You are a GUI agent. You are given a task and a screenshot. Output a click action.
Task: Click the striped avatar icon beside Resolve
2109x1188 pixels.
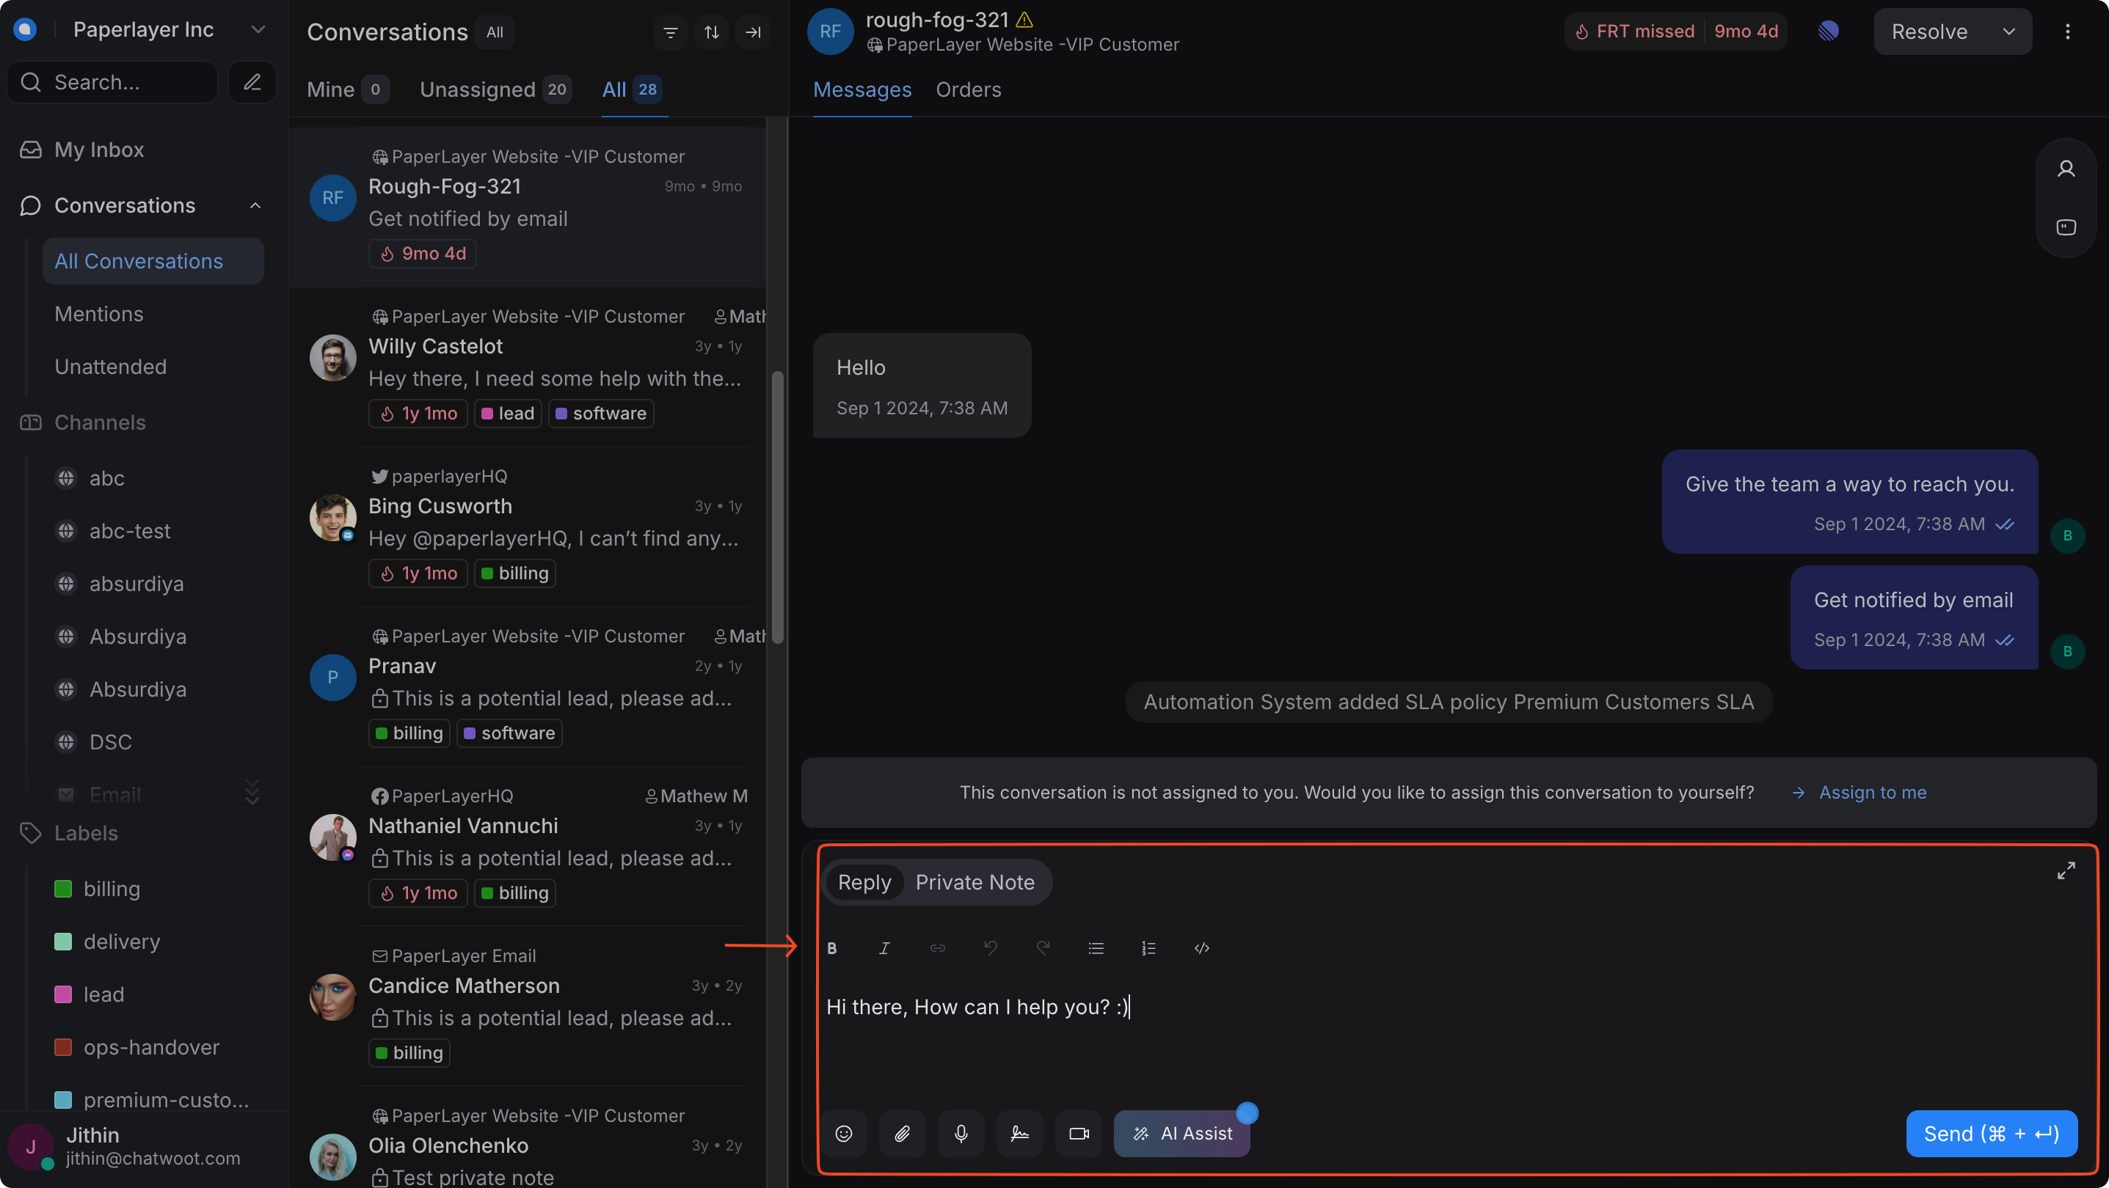pyautogui.click(x=1828, y=31)
